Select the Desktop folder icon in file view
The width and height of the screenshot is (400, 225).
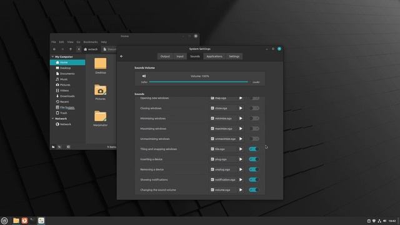100,64
